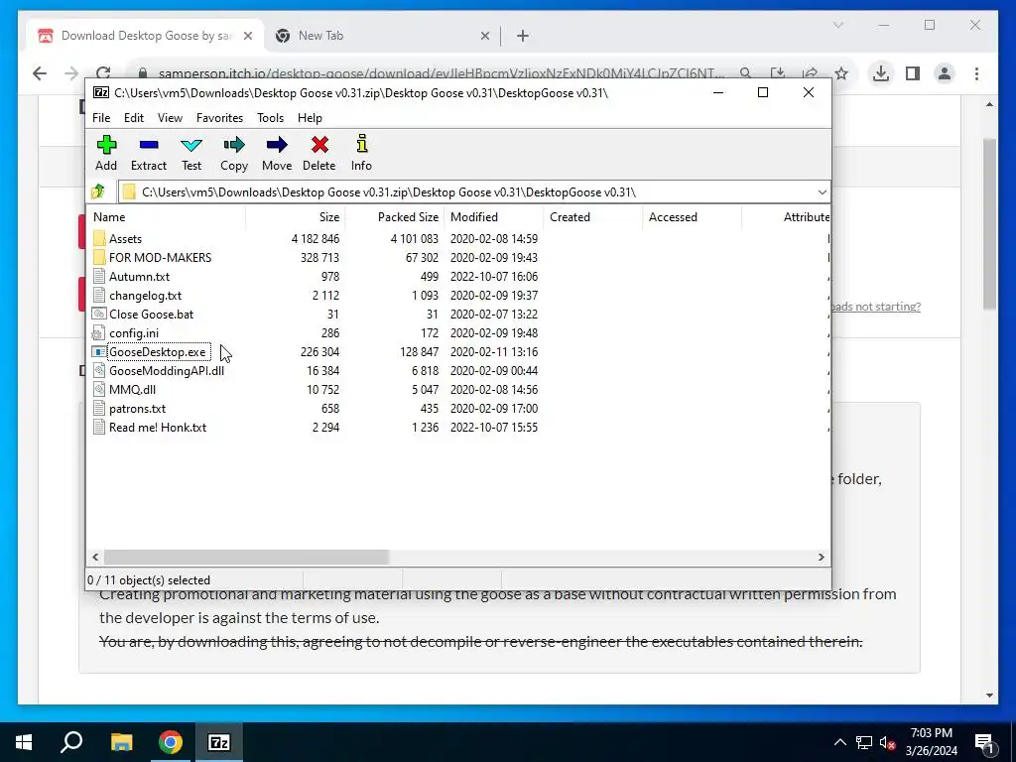Click the network tray icon
Screen dimensions: 1016x762
[864, 742]
